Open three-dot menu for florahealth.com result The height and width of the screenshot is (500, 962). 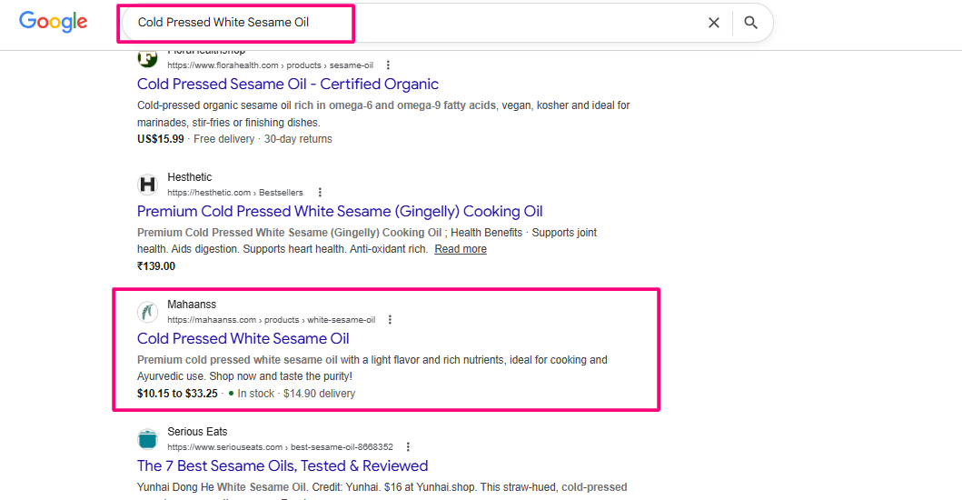388,65
